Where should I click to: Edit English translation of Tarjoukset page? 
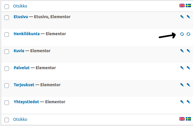pos(182,85)
